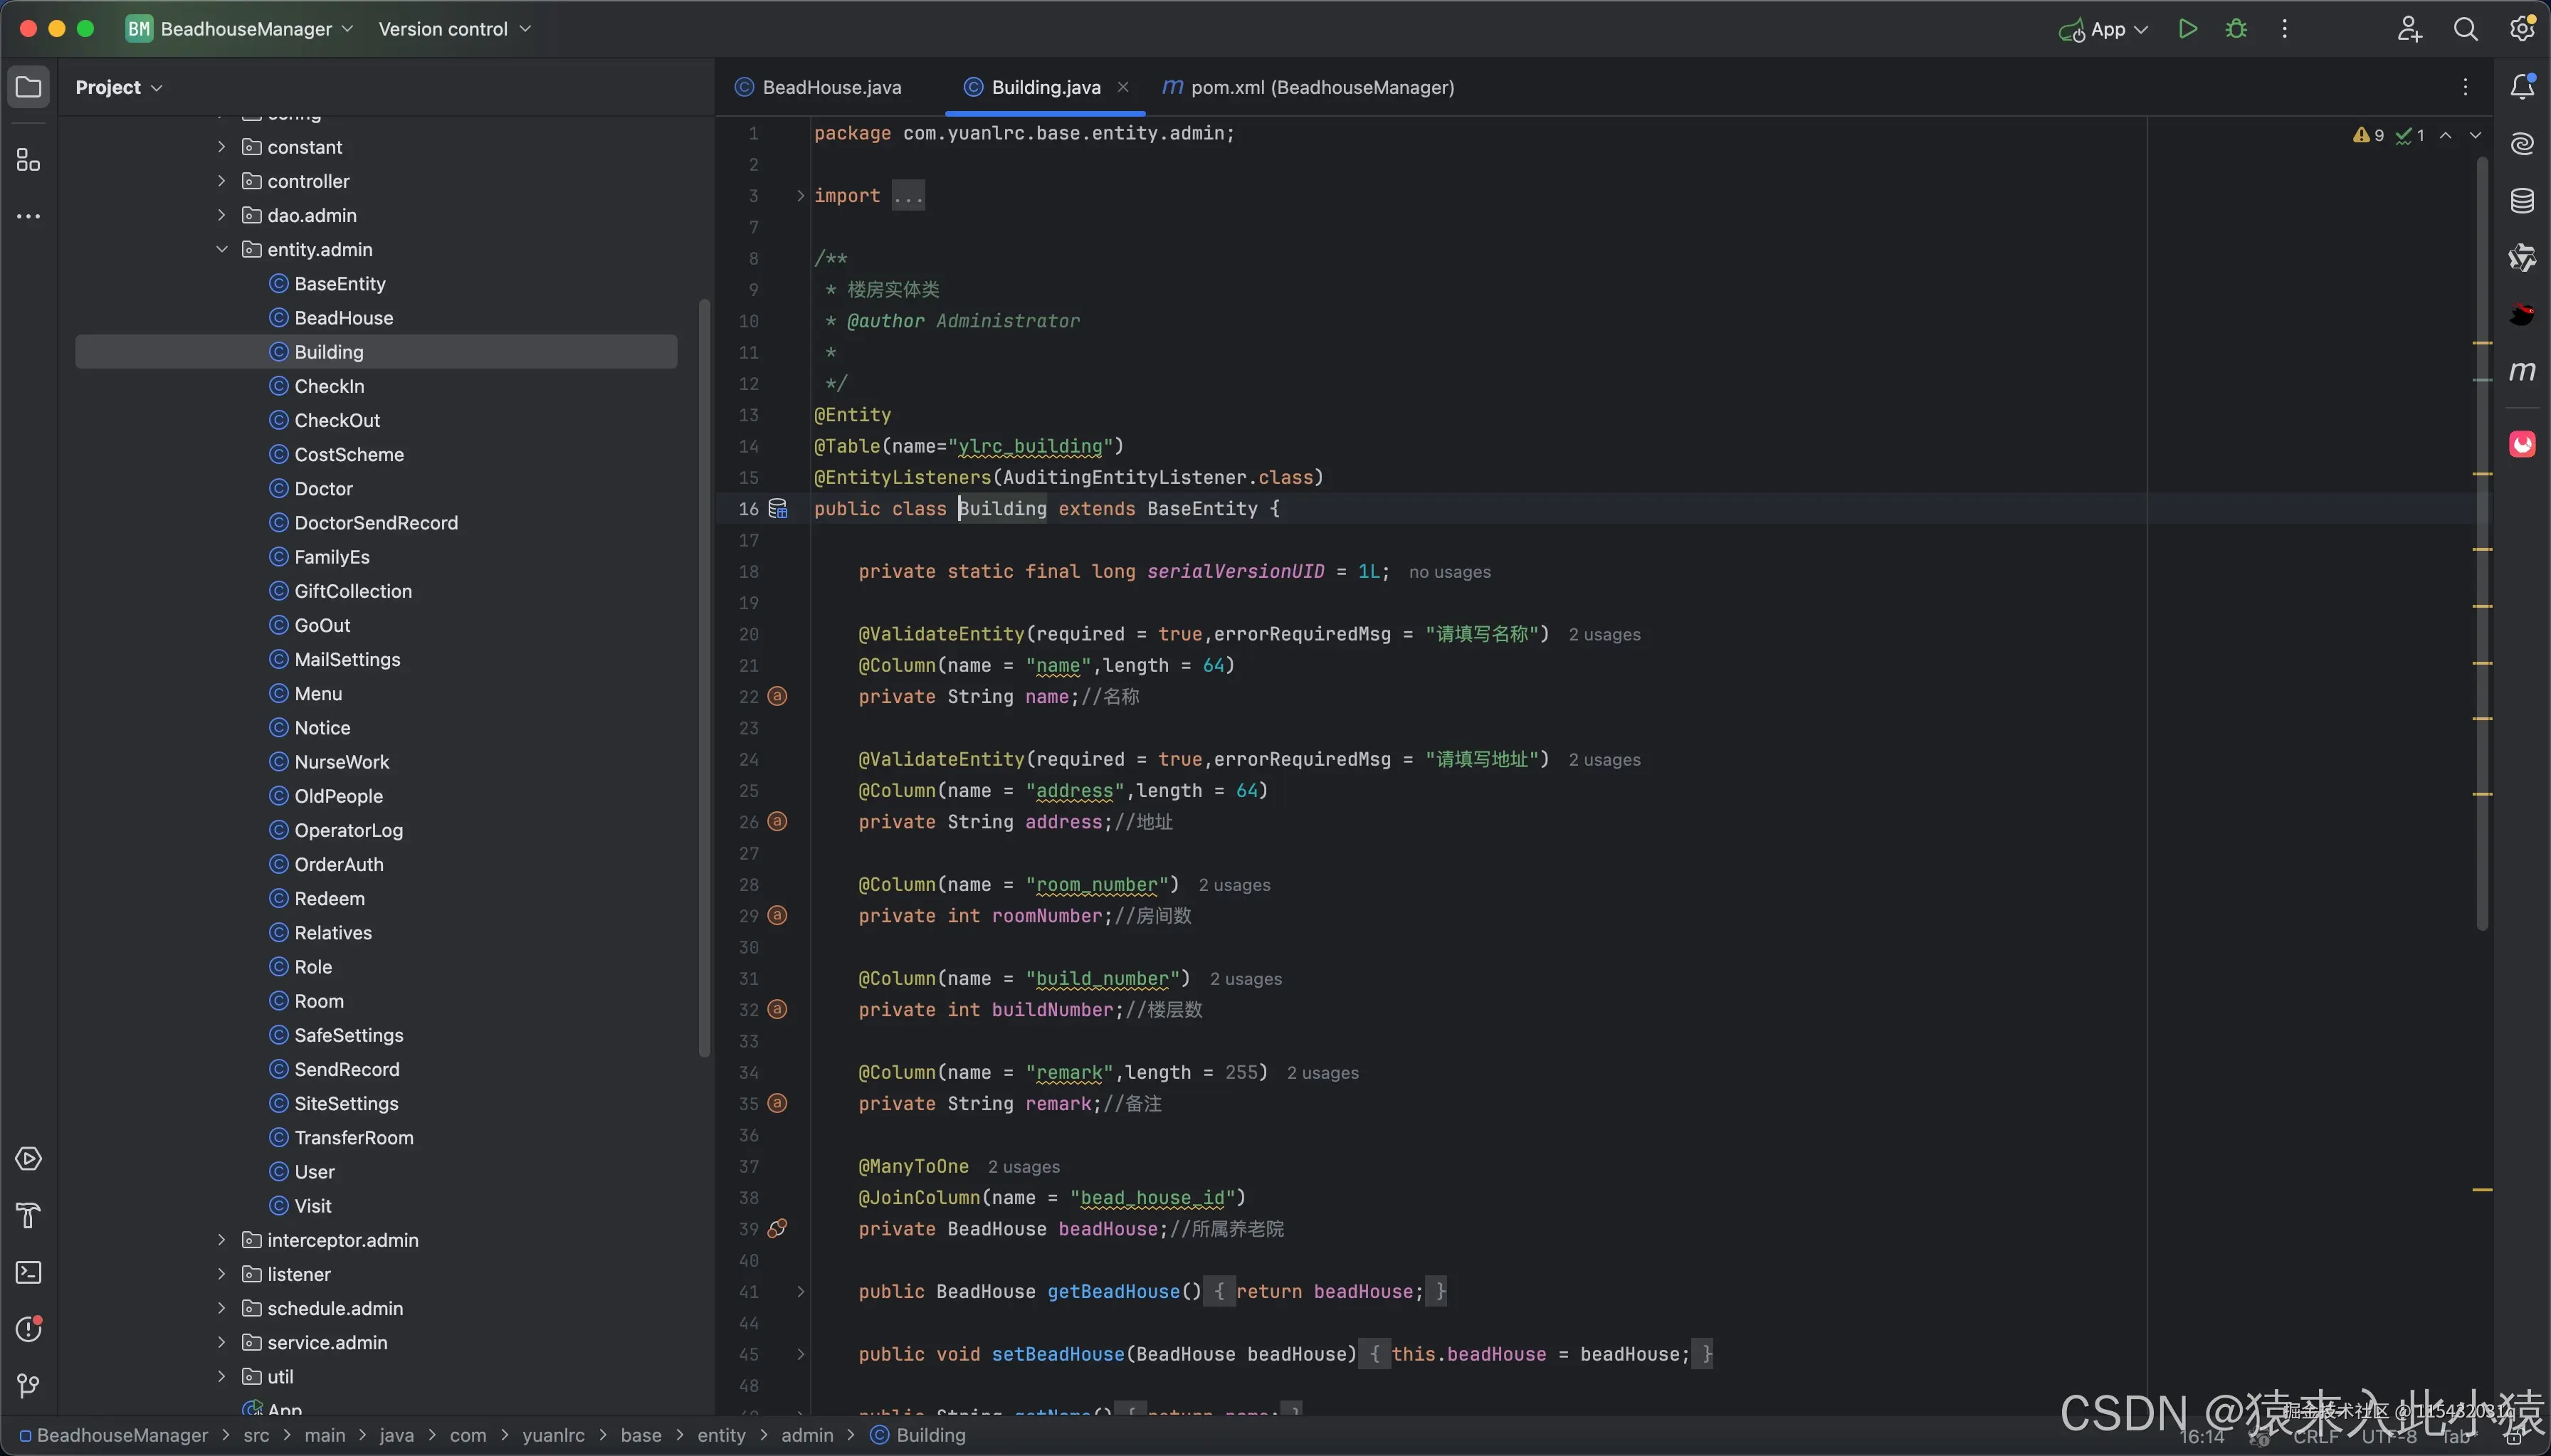
Task: Select the OldPeople class in tree
Action: 338,796
